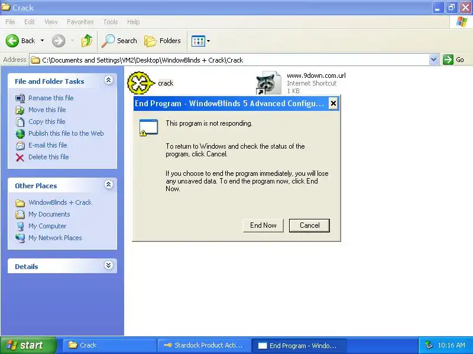The height and width of the screenshot is (354, 473).
Task: Click the green Back arrow icon
Action: click(x=12, y=41)
